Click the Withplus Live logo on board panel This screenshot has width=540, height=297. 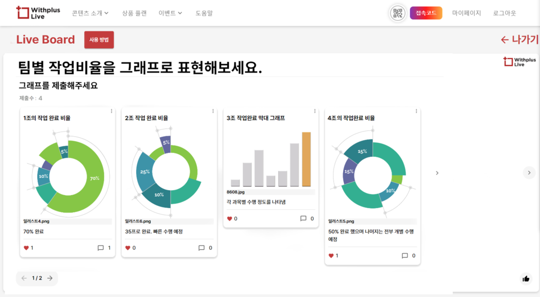click(519, 62)
